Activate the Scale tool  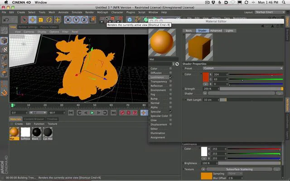(x=41, y=19)
